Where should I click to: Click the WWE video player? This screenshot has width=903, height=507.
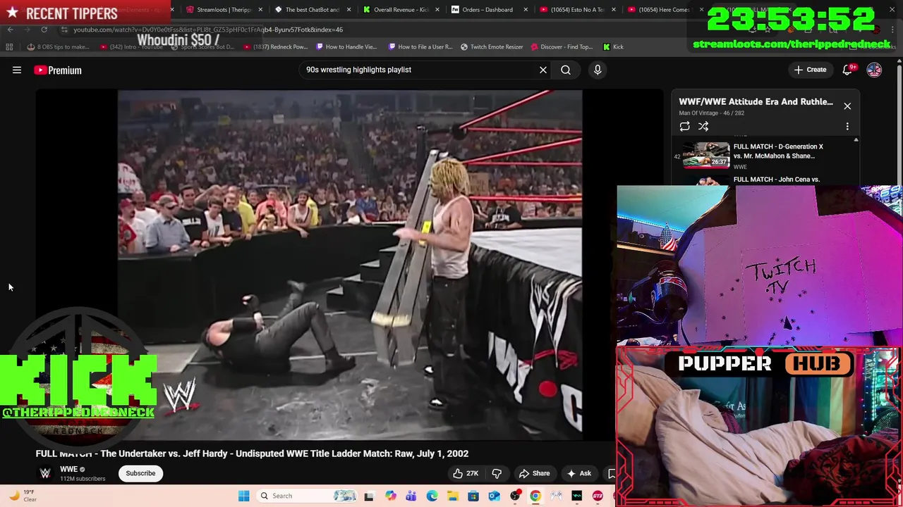pos(350,265)
